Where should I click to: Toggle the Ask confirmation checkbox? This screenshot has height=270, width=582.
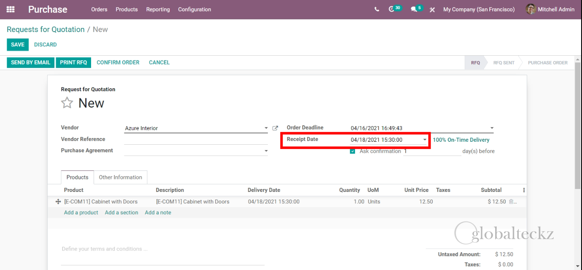353,151
